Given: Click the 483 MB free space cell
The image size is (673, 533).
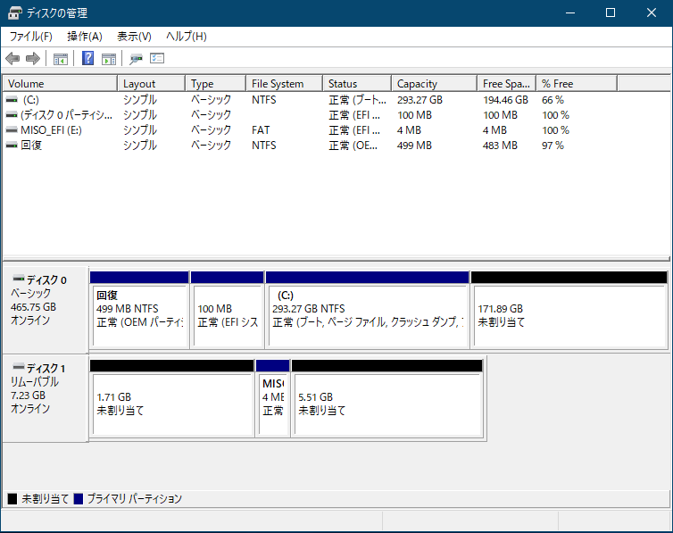Looking at the screenshot, I should (x=500, y=145).
